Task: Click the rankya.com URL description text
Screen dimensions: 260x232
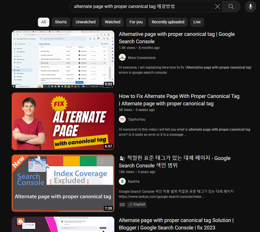Action: click(162, 197)
